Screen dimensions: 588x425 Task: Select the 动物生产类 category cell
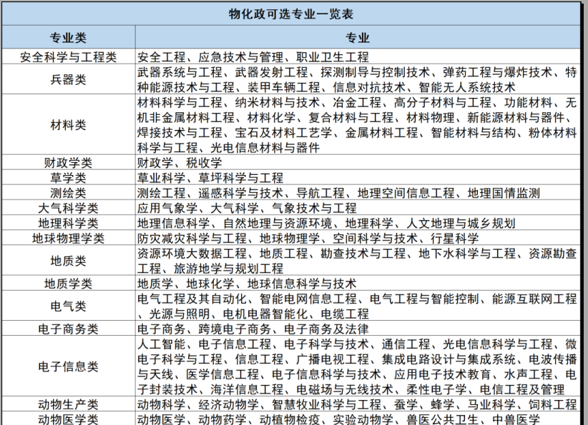[x=69, y=404]
